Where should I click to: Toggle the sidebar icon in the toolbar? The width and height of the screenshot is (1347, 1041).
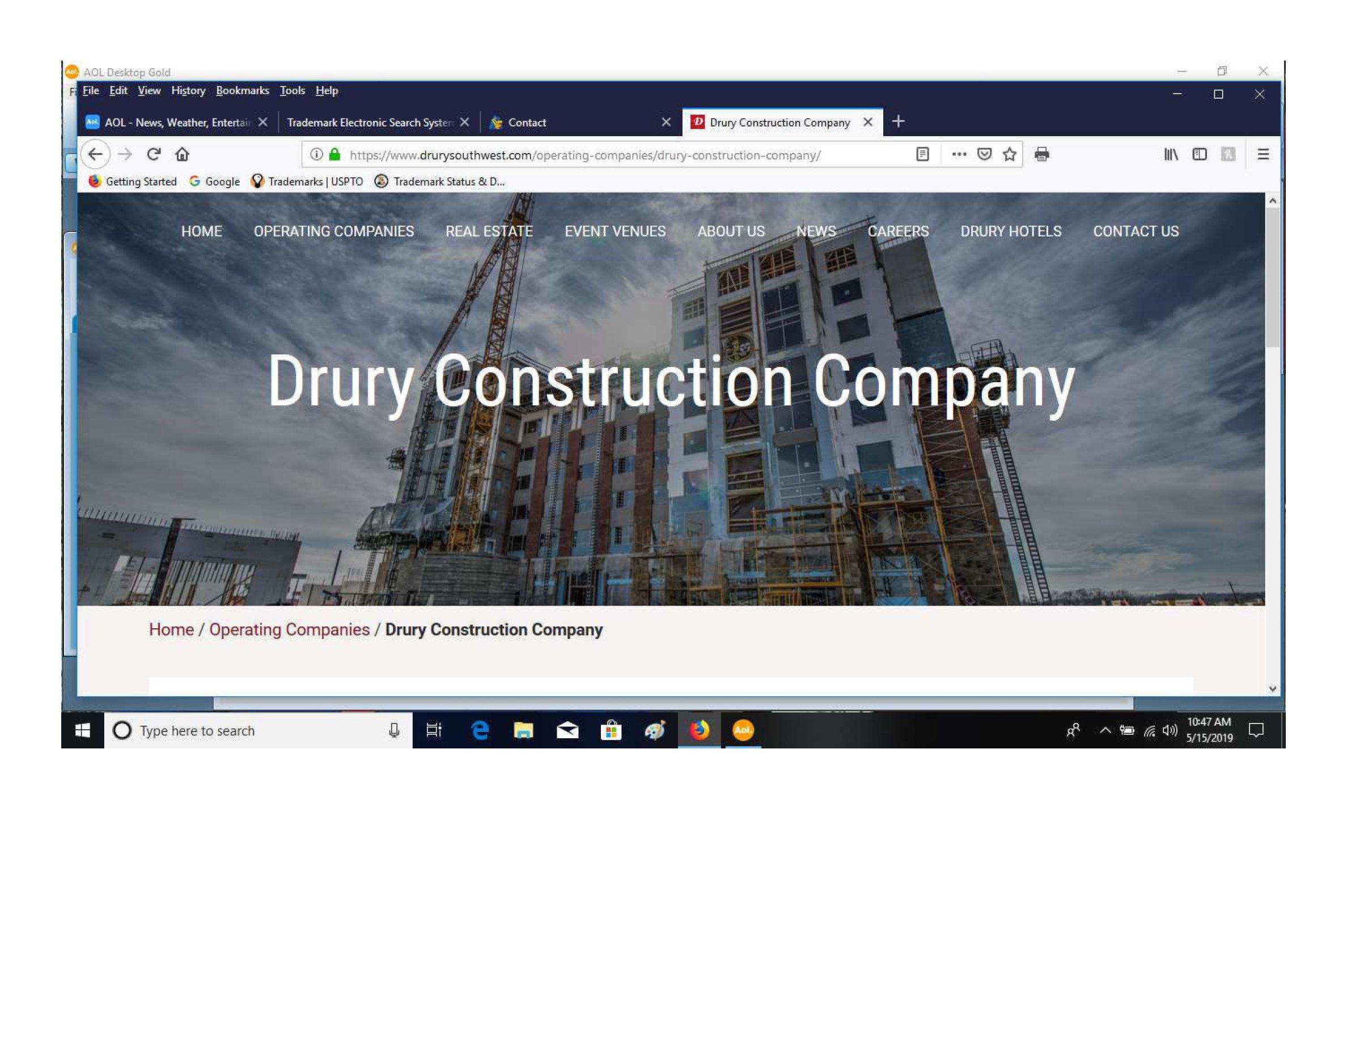pyautogui.click(x=1200, y=154)
